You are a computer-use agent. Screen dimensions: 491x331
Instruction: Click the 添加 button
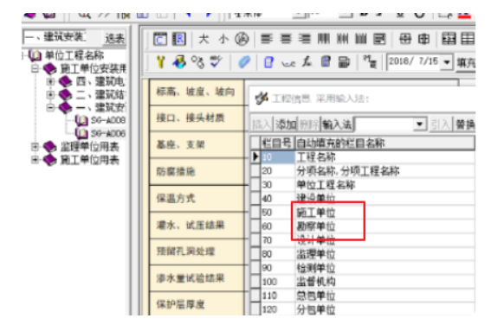click(x=286, y=124)
